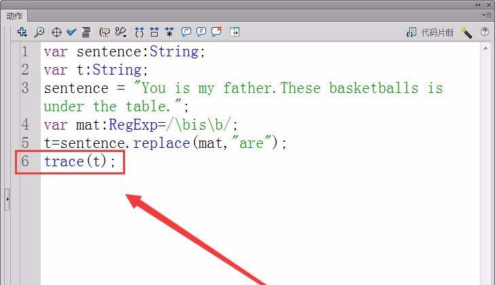
Task: Click line number 4 in the gutter
Action: [x=25, y=125]
